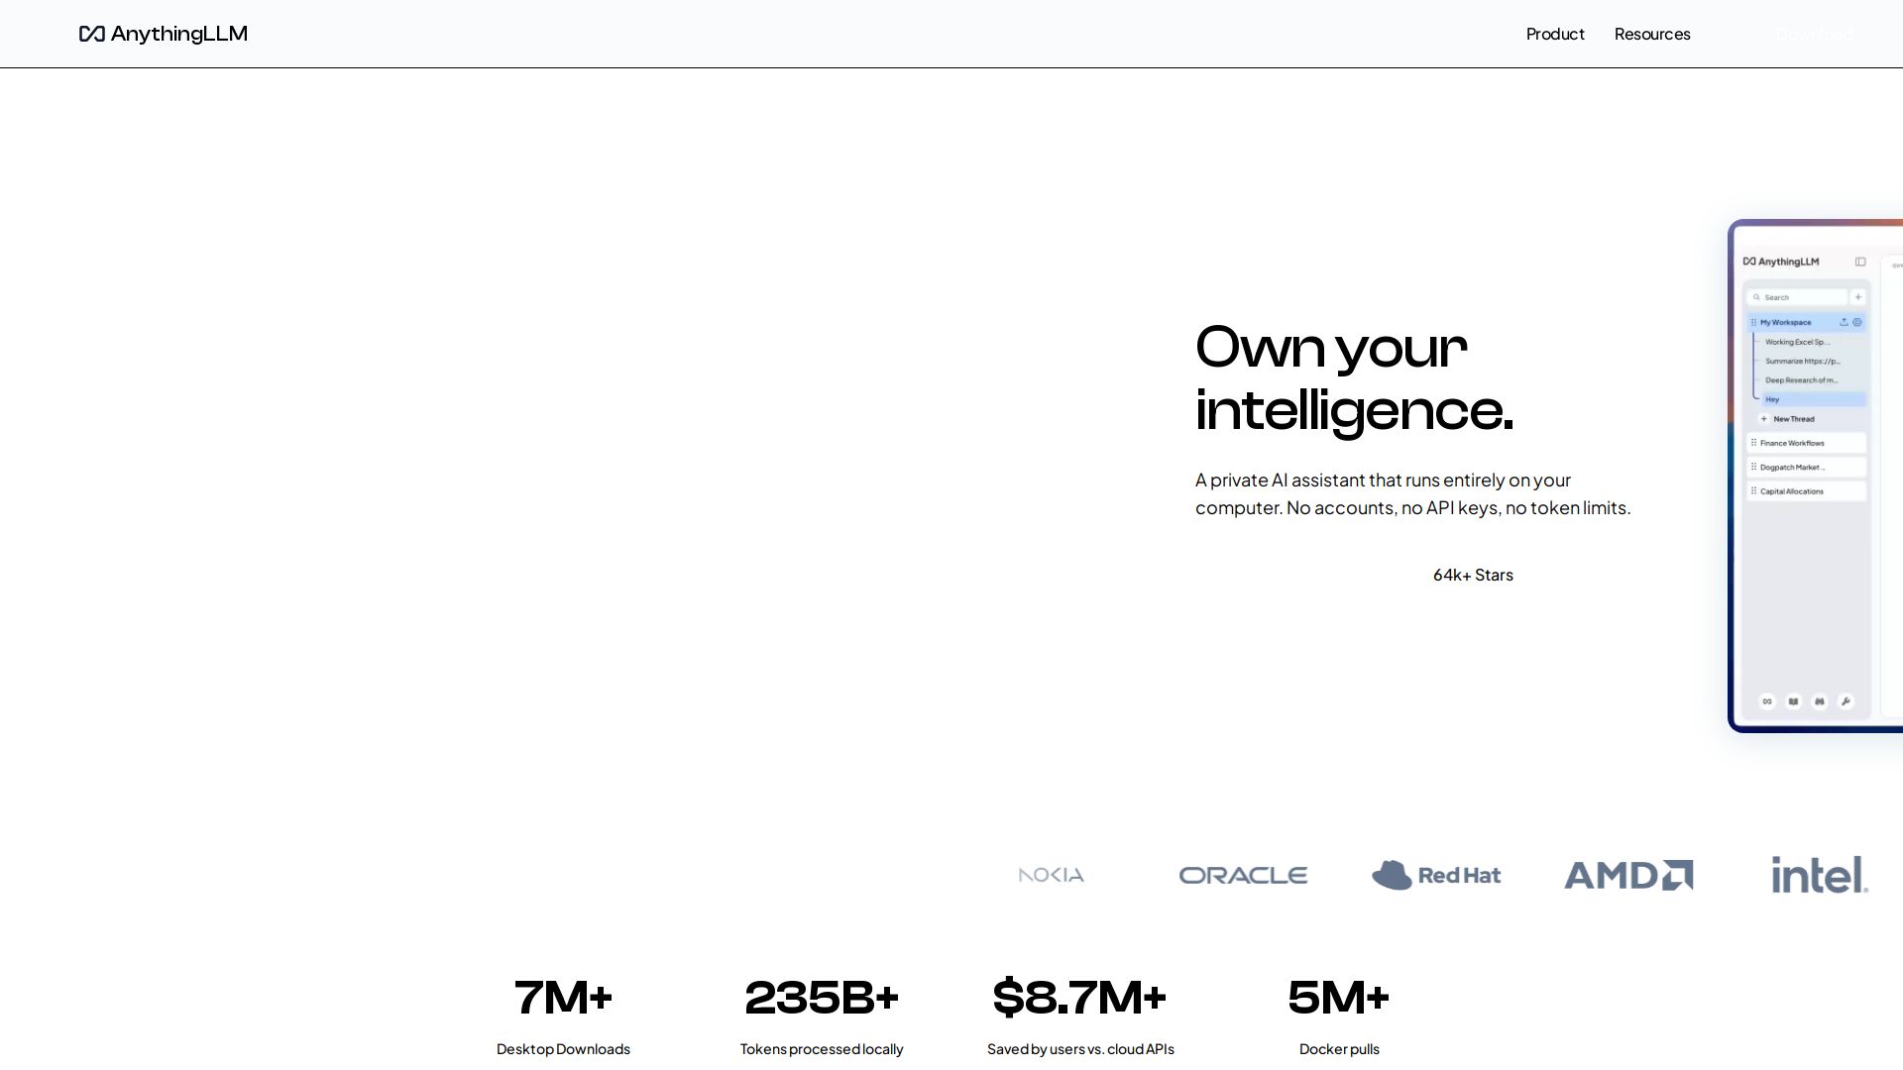
Task: Click the drag handle on Capital Allocations
Action: click(1753, 491)
